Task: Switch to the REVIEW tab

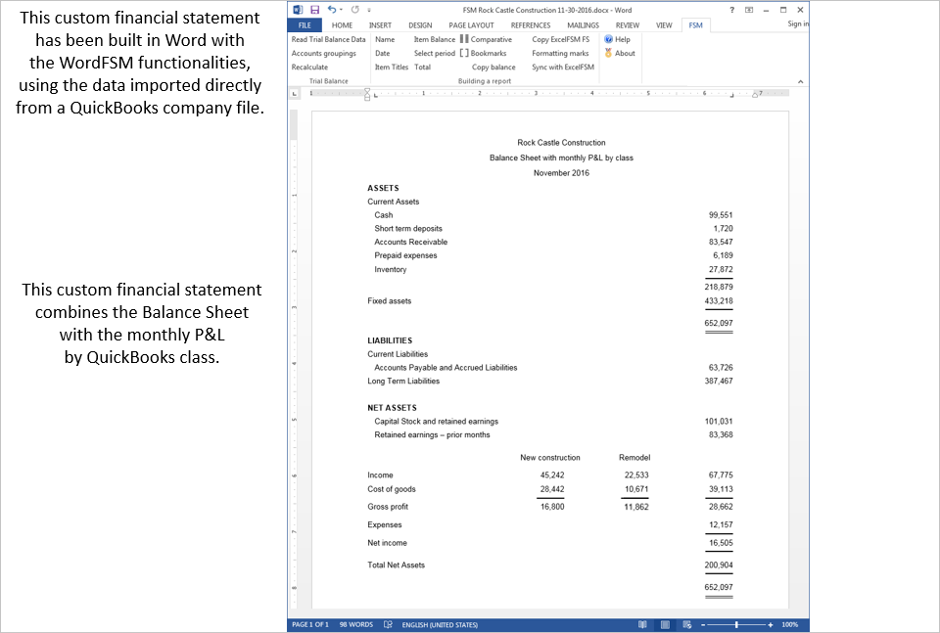Action: pyautogui.click(x=627, y=25)
